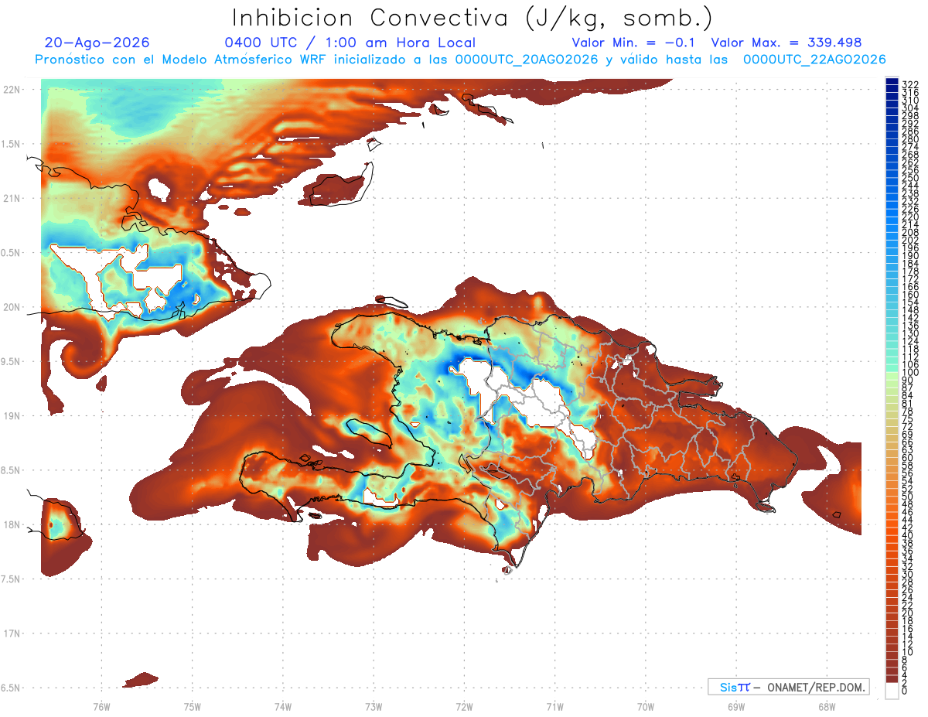The width and height of the screenshot is (928, 717).
Task: Click the 'Valor Min. = -0.1' readout
Action: point(633,43)
